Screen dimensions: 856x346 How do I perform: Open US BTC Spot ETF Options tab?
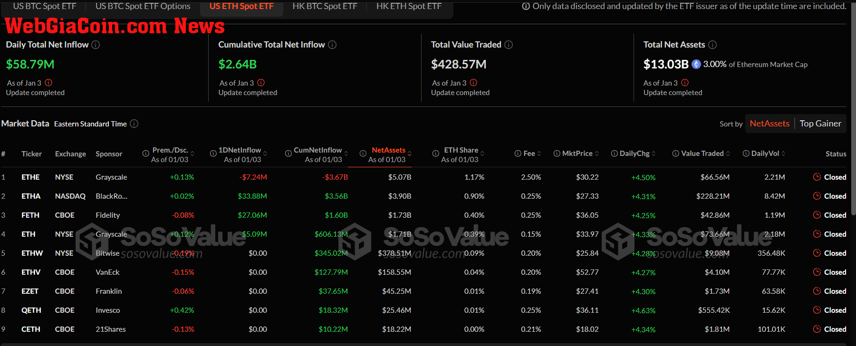(x=143, y=6)
